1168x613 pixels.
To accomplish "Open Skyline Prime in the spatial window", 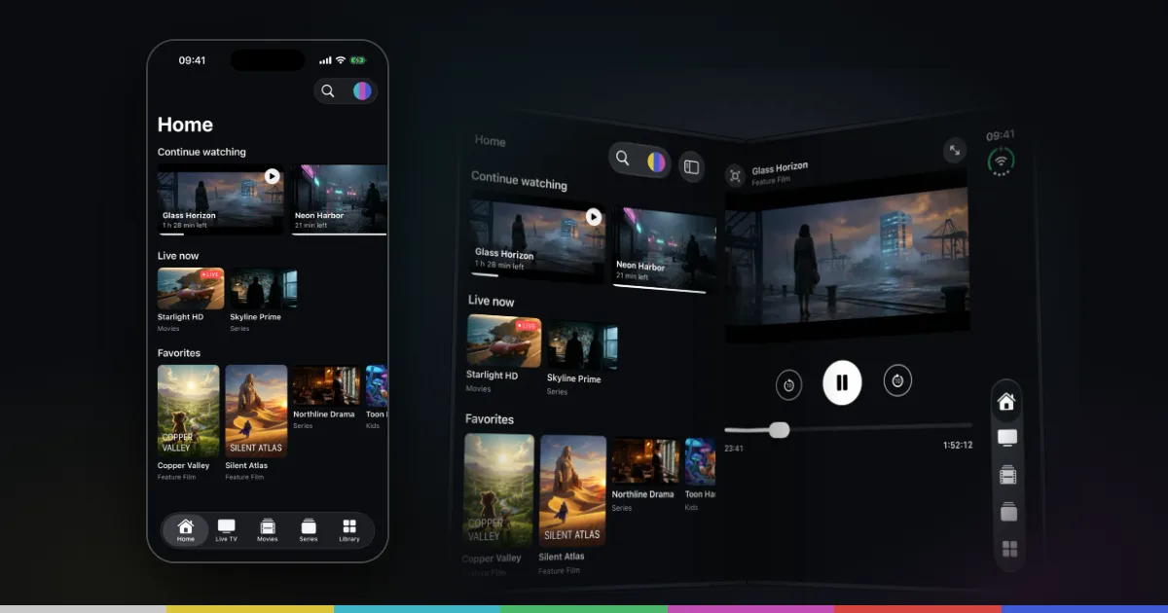I will (x=582, y=345).
